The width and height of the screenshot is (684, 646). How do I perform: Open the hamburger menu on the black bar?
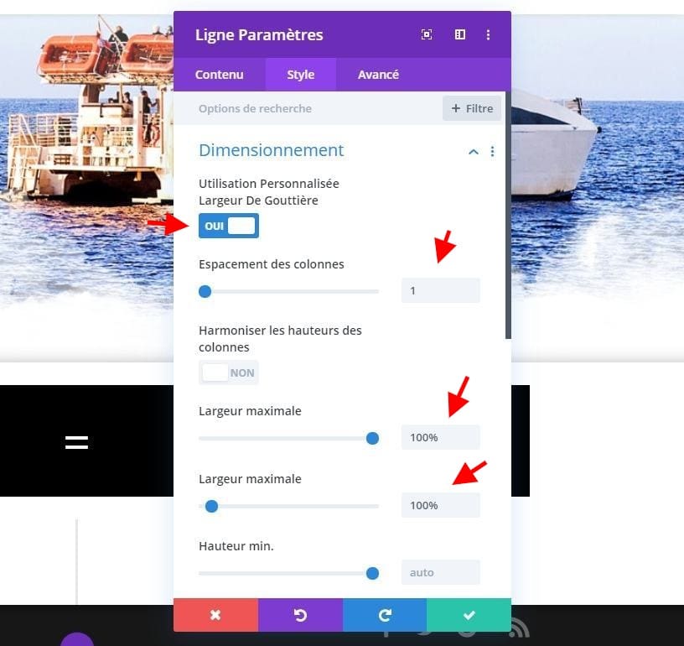pos(77,442)
